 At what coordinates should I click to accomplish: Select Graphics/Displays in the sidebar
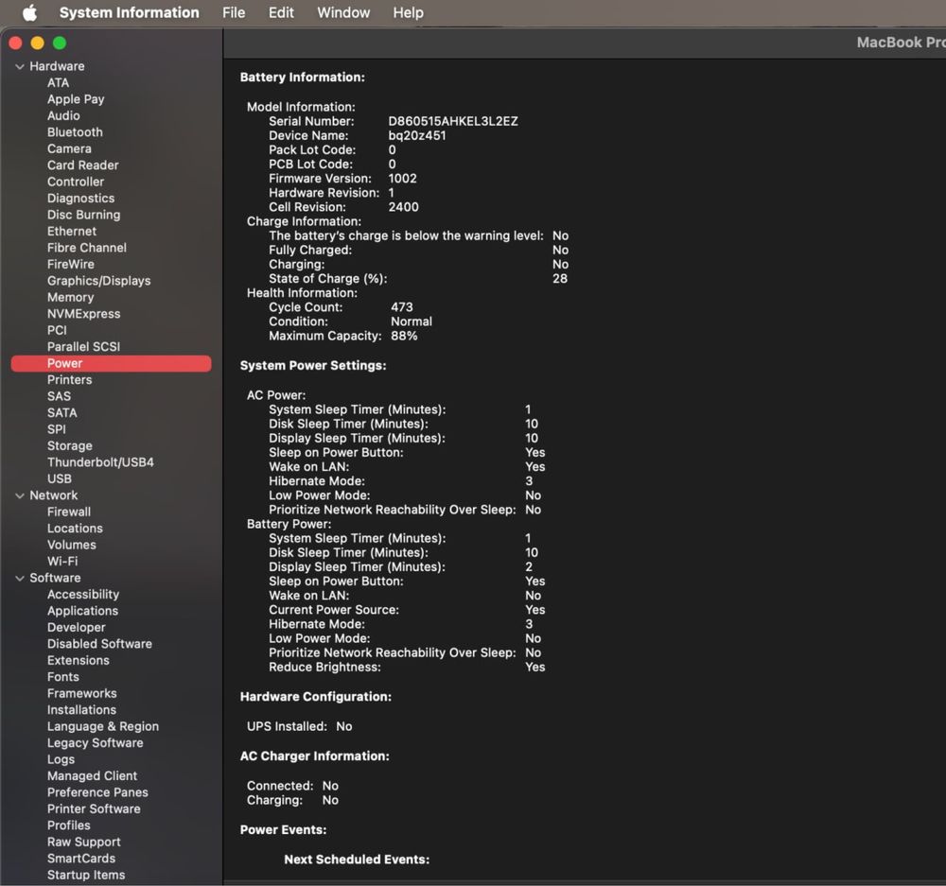[99, 281]
